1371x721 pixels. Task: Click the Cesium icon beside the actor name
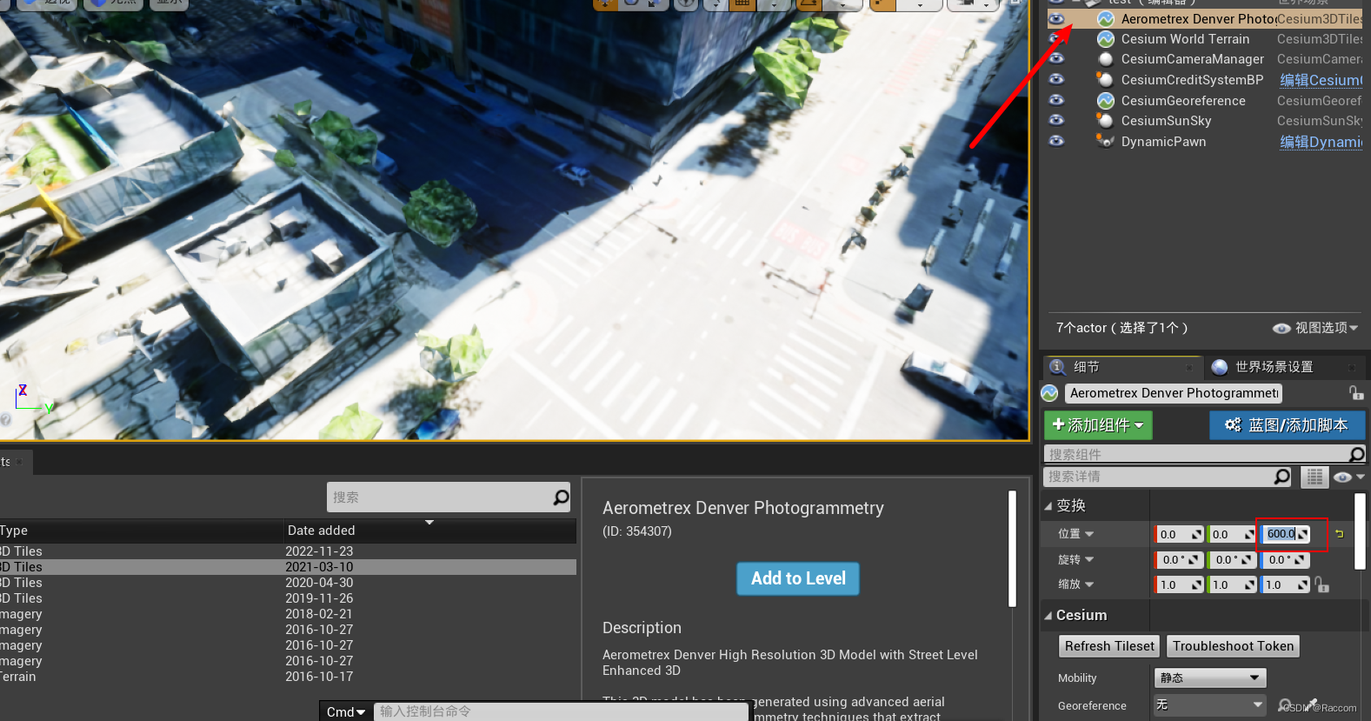[1050, 393]
